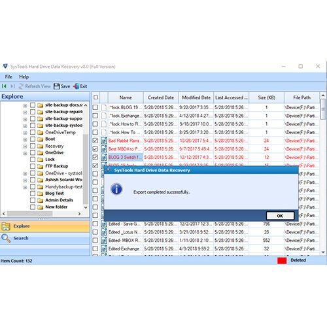Check the Edited-Exchange file checkbox
Screen dimensions: 327x327
[x=95, y=249]
